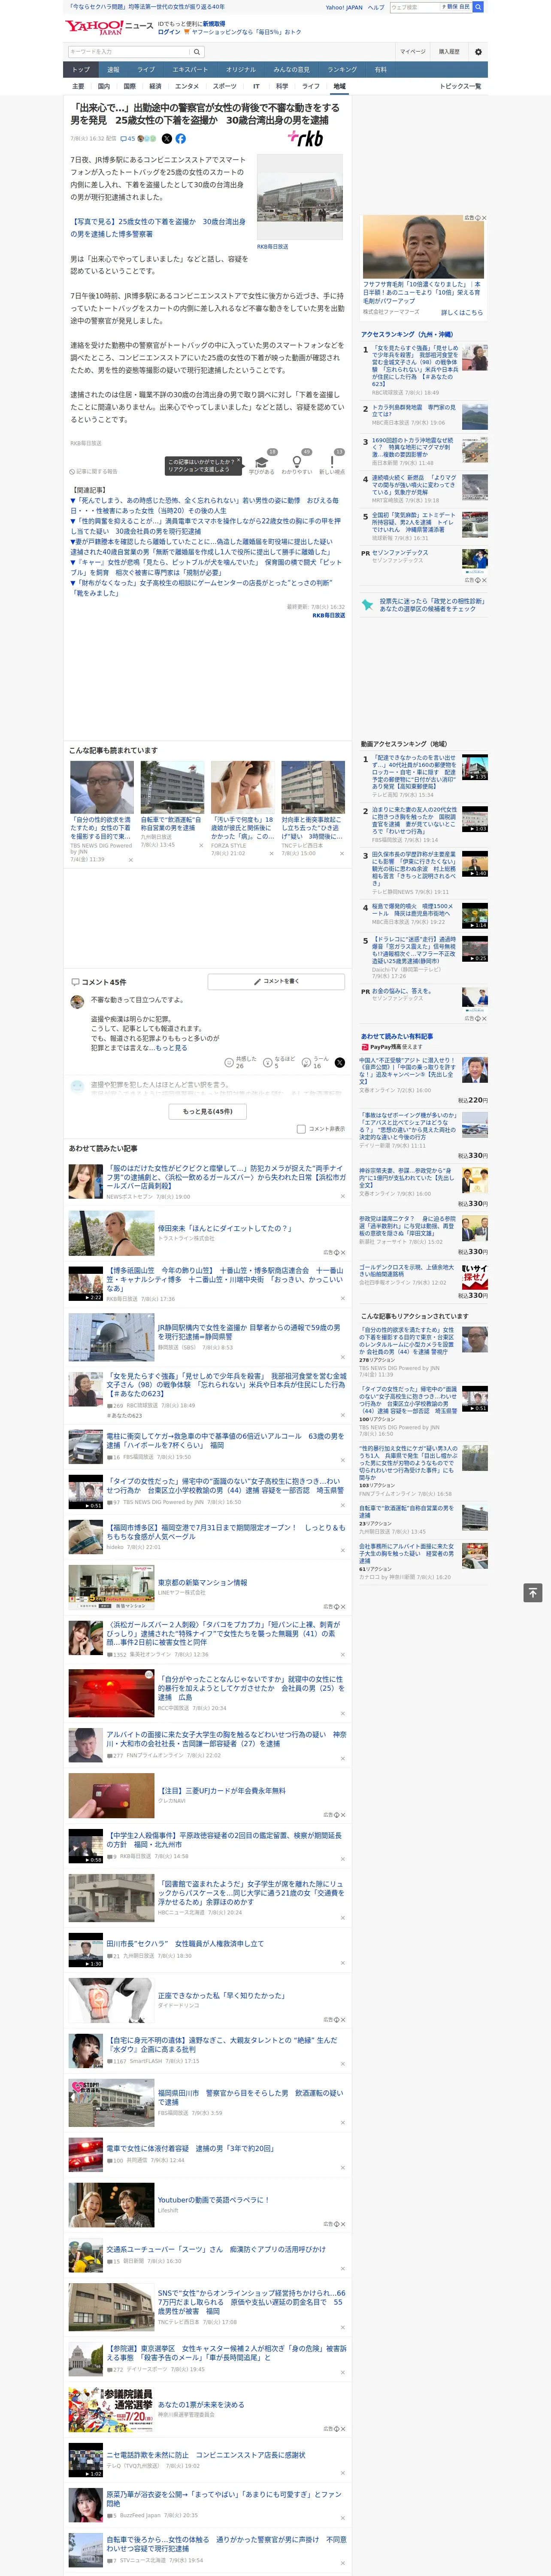
Task: React with わかりやすい lightbulb icon
Action: point(296,462)
